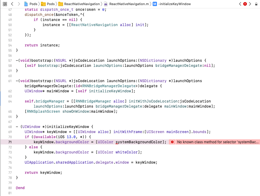Toggle a breakpoint on line 71
Screen dimensions: 260x196
point(10,142)
